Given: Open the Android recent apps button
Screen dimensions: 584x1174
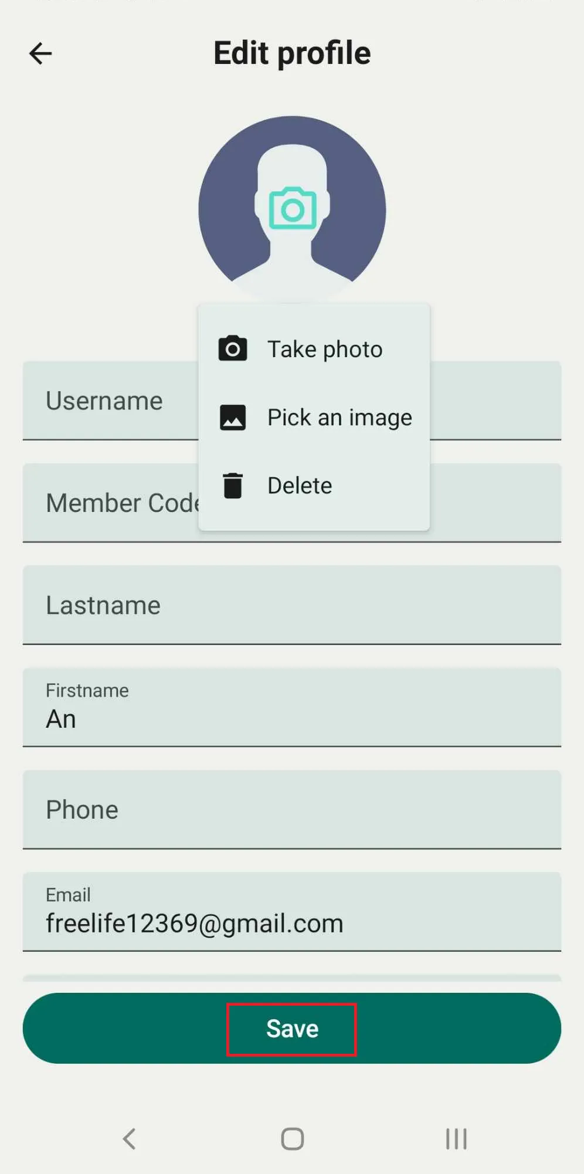Looking at the screenshot, I should click(456, 1139).
